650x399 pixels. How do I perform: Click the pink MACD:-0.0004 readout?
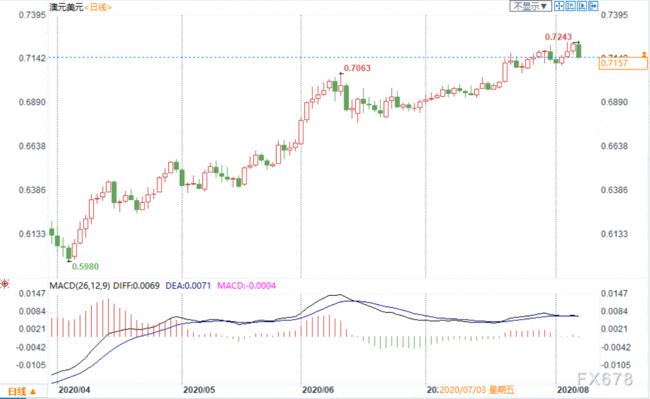click(x=247, y=286)
